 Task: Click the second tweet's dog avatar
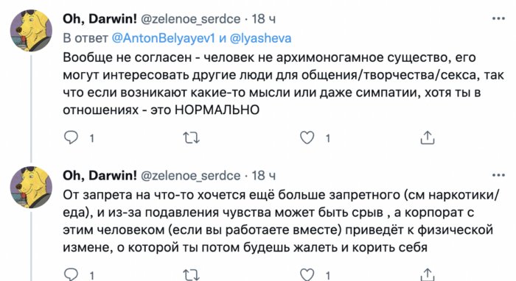[31, 187]
